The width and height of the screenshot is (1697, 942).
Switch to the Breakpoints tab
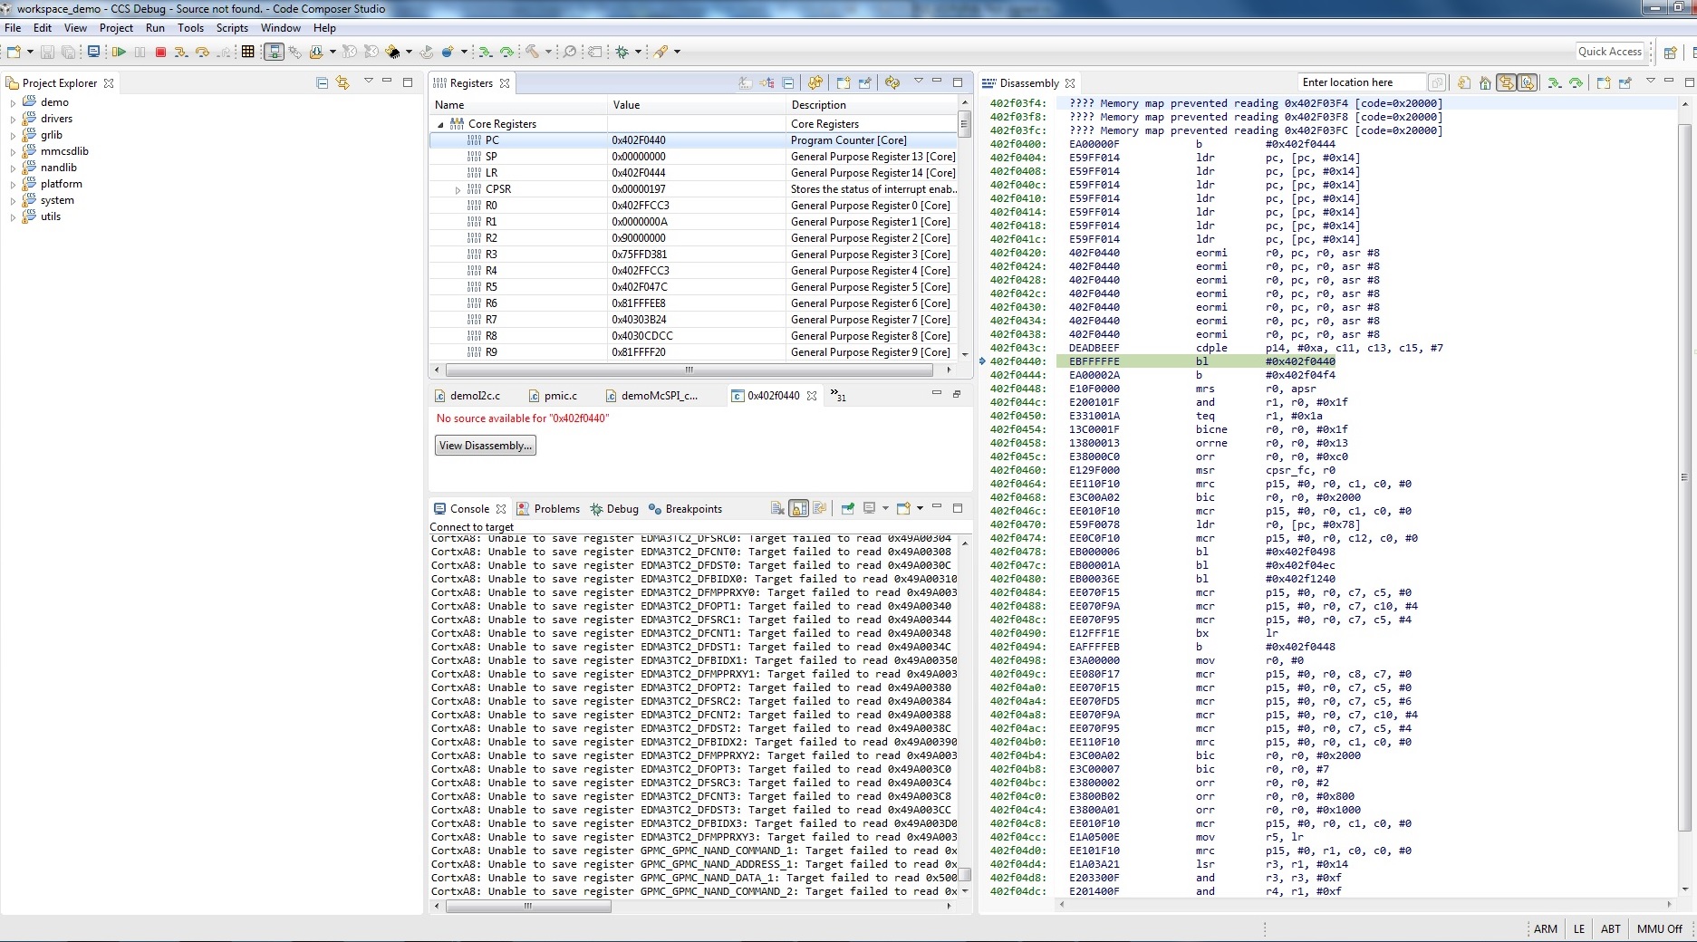click(685, 509)
